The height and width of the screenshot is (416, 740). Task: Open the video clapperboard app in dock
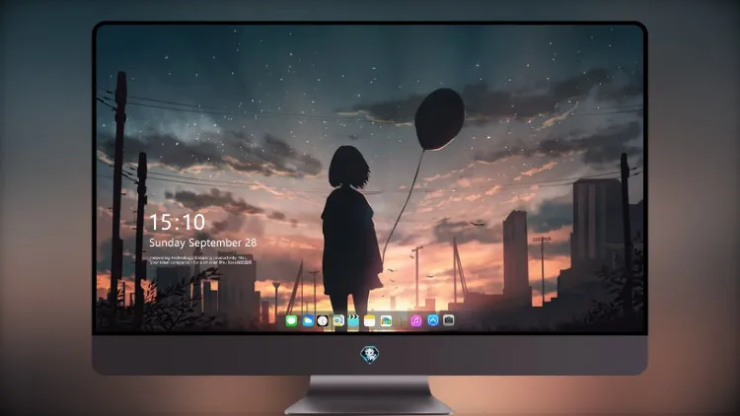click(353, 321)
